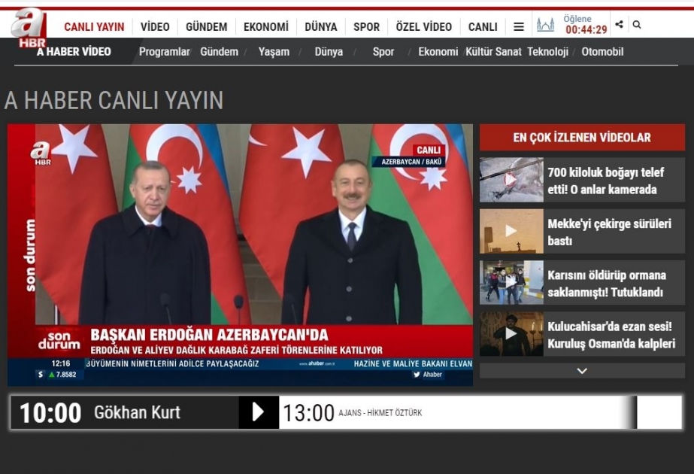Open thumbnail for 700 kiloluk boğa video

pyautogui.click(x=511, y=180)
